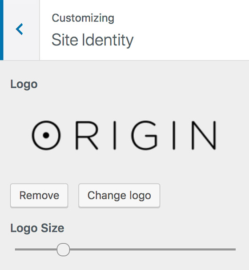Image resolution: width=249 pixels, height=270 pixels.
Task: Click the Logo section label
Action: [24, 85]
